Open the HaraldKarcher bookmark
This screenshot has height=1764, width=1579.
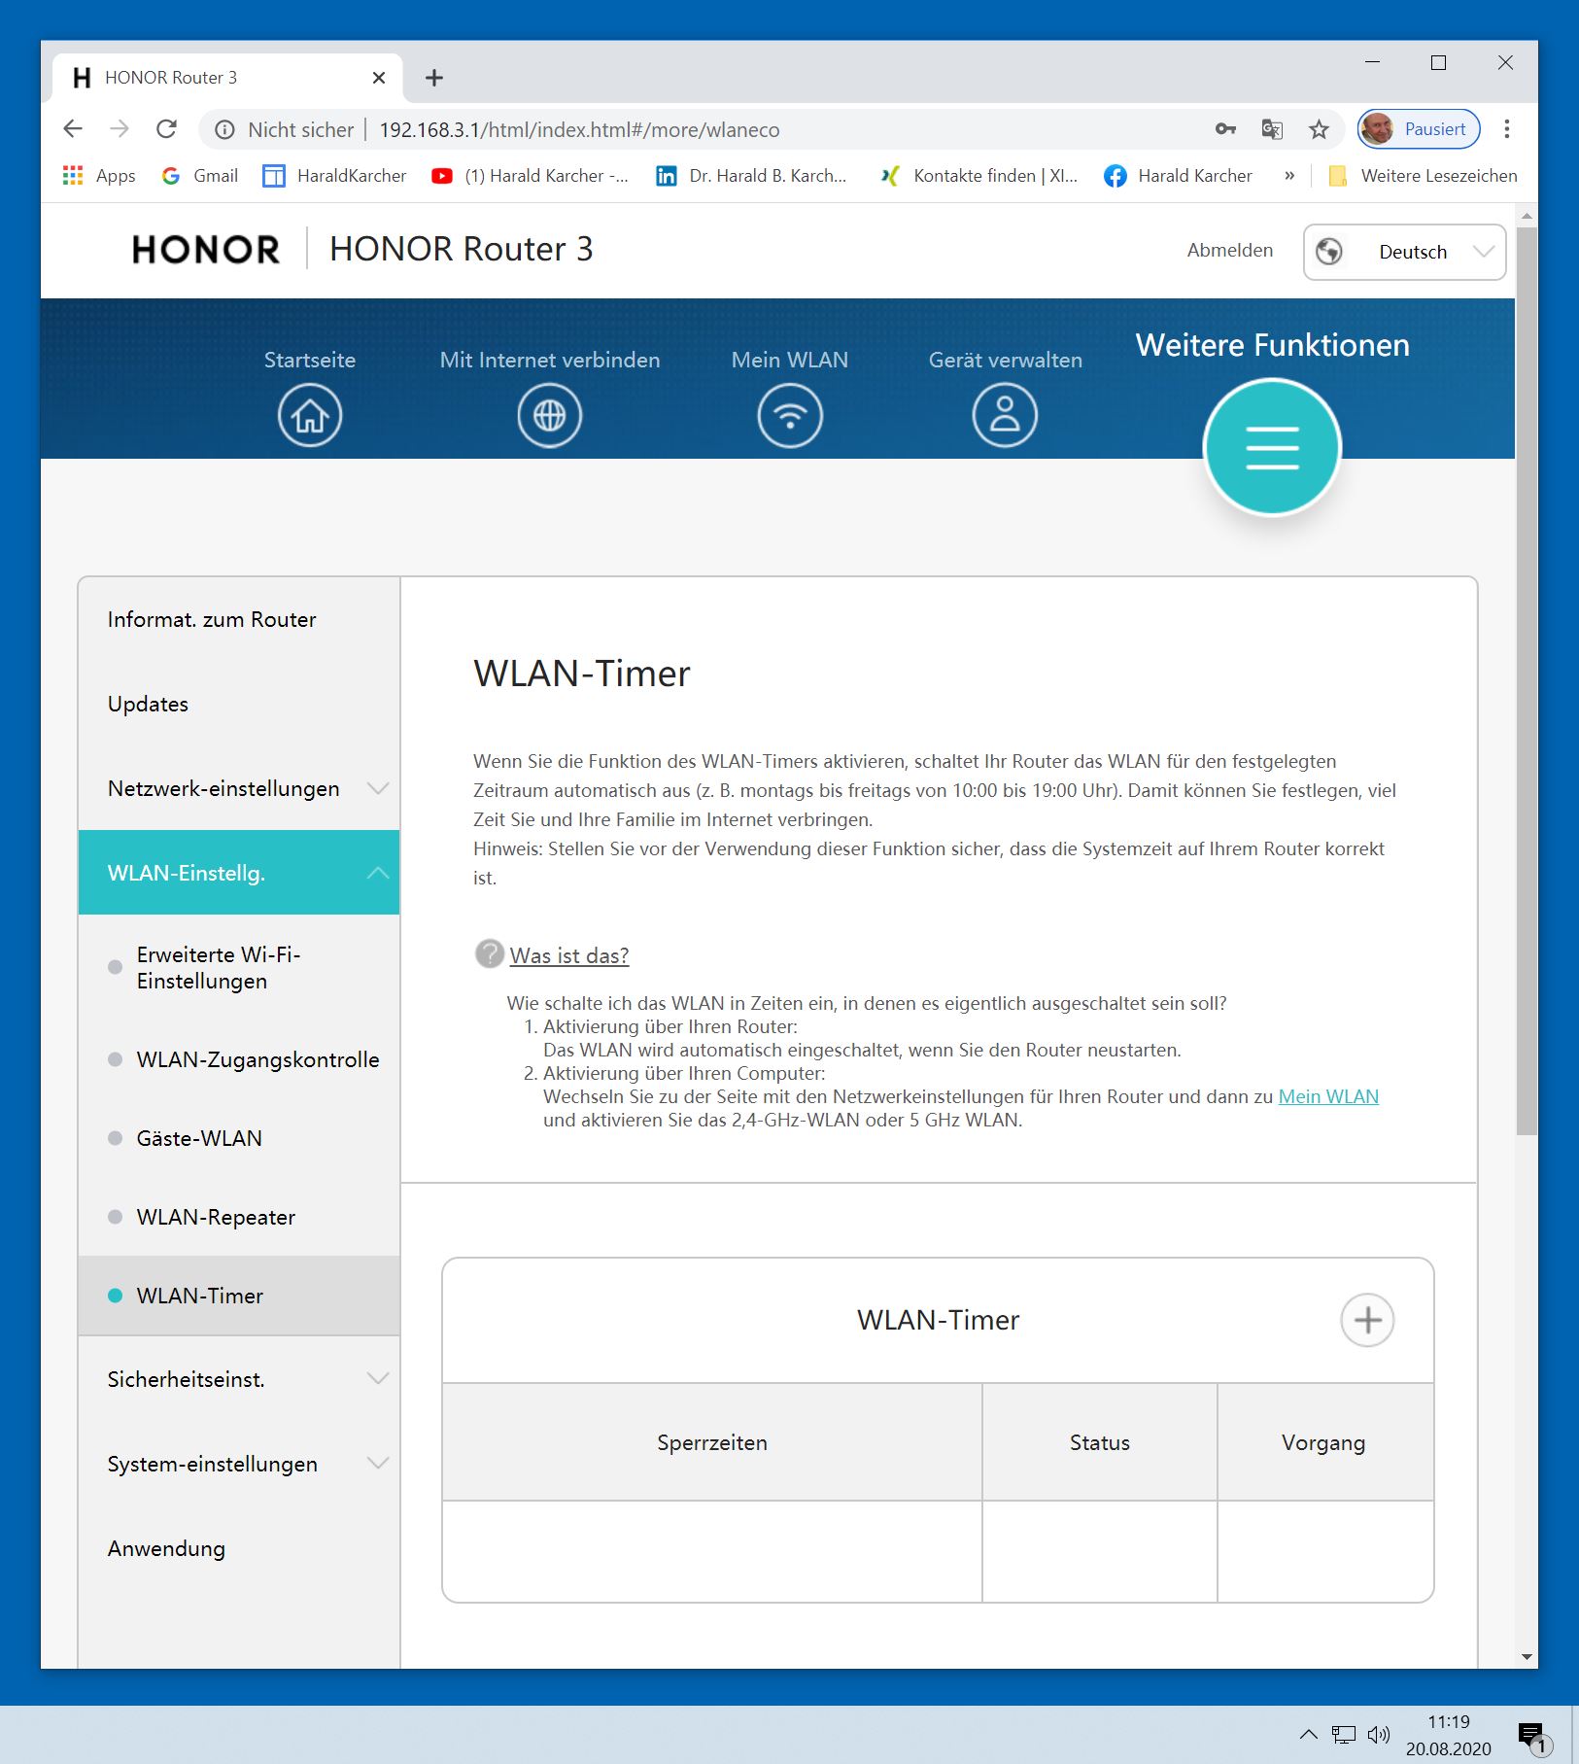pos(335,176)
